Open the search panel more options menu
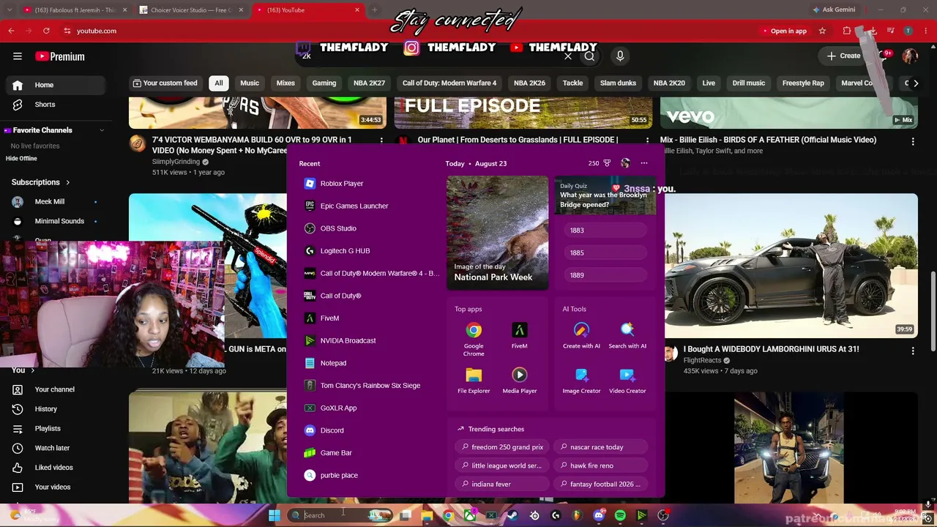The image size is (937, 527). click(x=644, y=163)
